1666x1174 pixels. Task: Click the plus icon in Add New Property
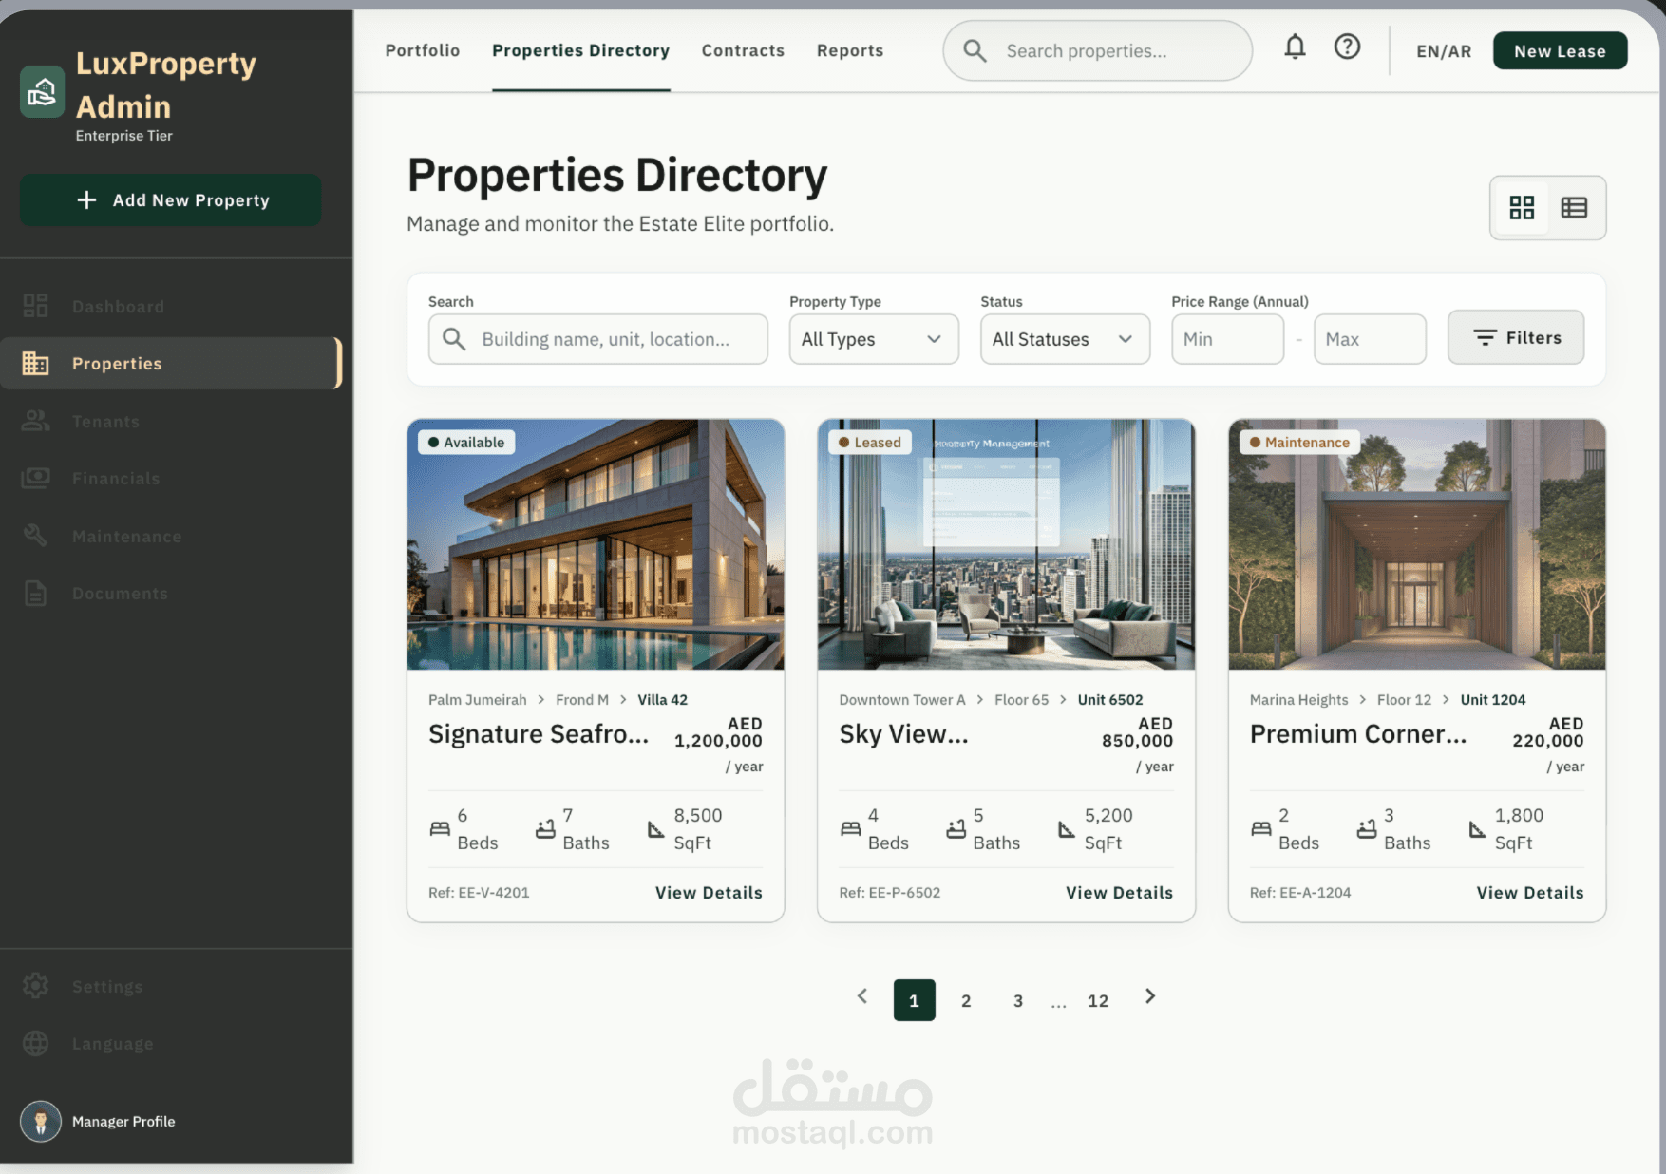click(86, 199)
